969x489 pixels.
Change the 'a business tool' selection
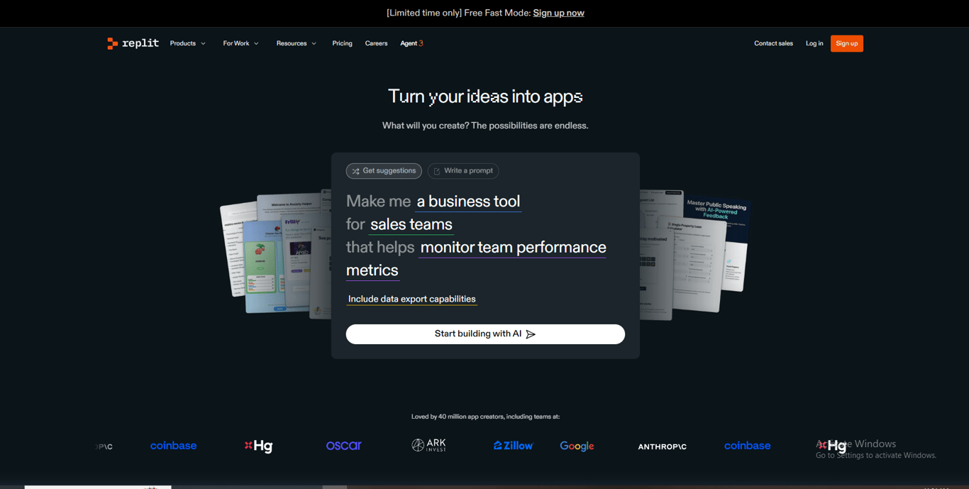(x=469, y=202)
